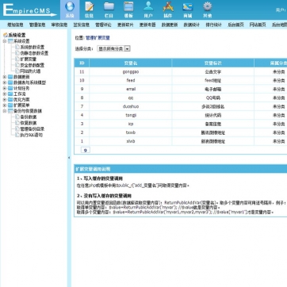Click page icon beside 安全参数配置
The width and height of the screenshot is (287, 287).
click(x=17, y=65)
